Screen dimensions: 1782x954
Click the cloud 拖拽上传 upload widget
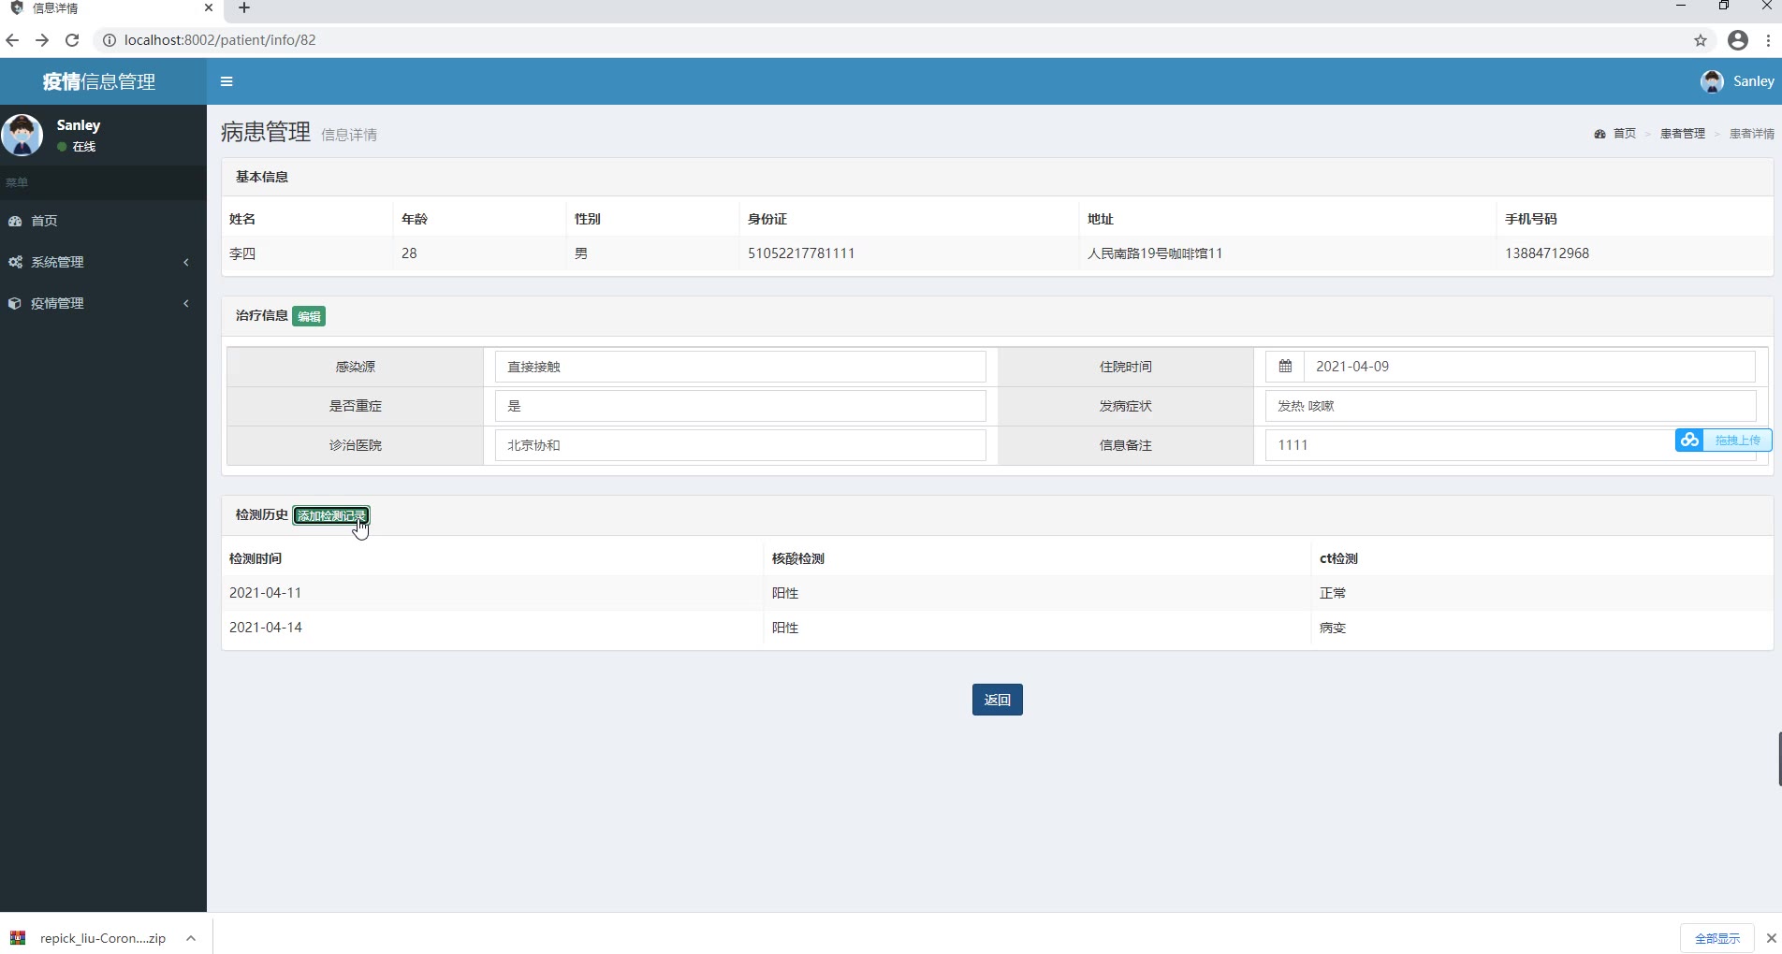click(x=1723, y=440)
